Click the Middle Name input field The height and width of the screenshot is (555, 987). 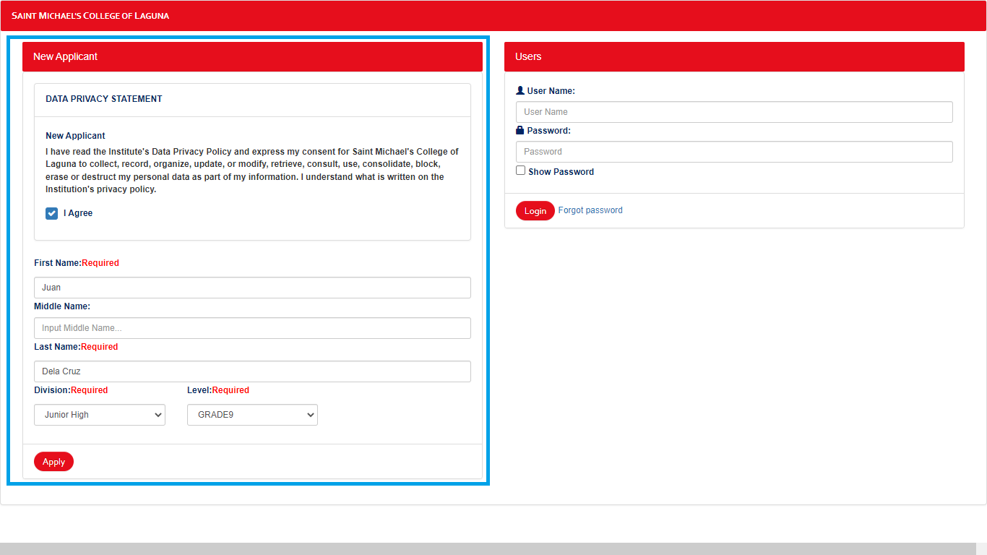tap(252, 327)
